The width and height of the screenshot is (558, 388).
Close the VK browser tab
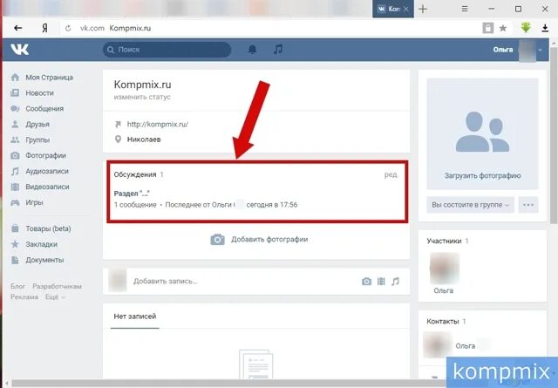(x=406, y=9)
